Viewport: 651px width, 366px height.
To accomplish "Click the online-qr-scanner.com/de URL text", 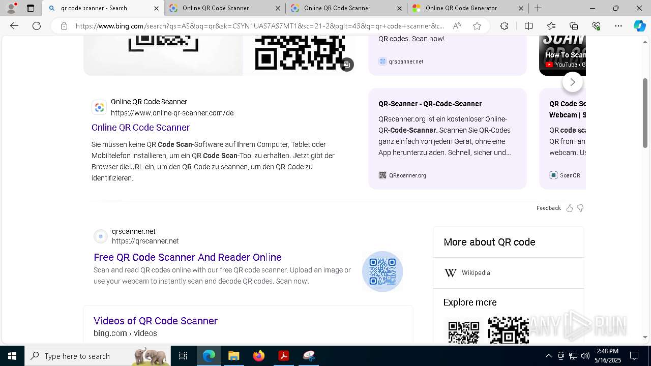I will 172,113.
